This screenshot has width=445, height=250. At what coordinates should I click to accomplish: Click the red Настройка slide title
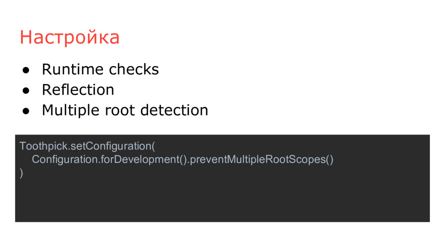pos(70,37)
